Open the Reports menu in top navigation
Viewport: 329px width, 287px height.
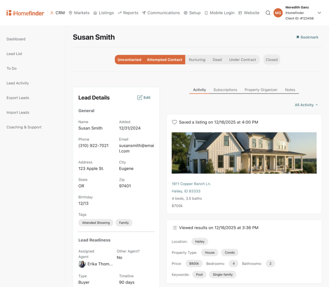pos(128,13)
